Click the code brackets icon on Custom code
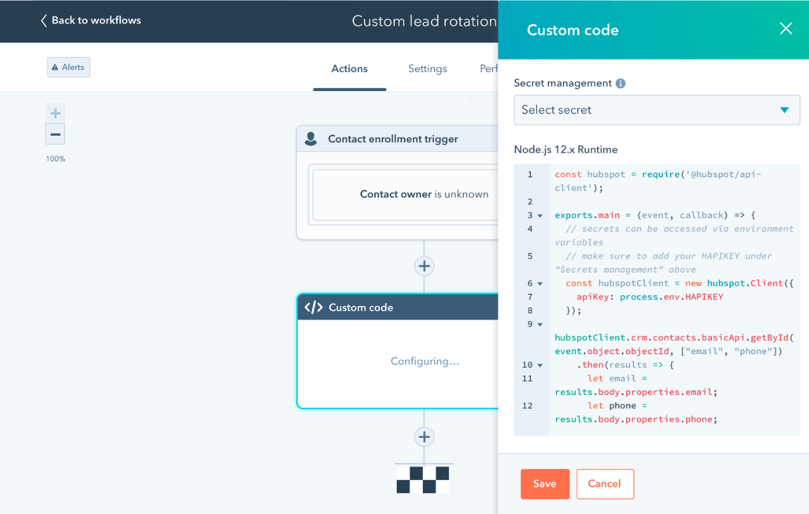This screenshot has width=809, height=514. click(313, 307)
